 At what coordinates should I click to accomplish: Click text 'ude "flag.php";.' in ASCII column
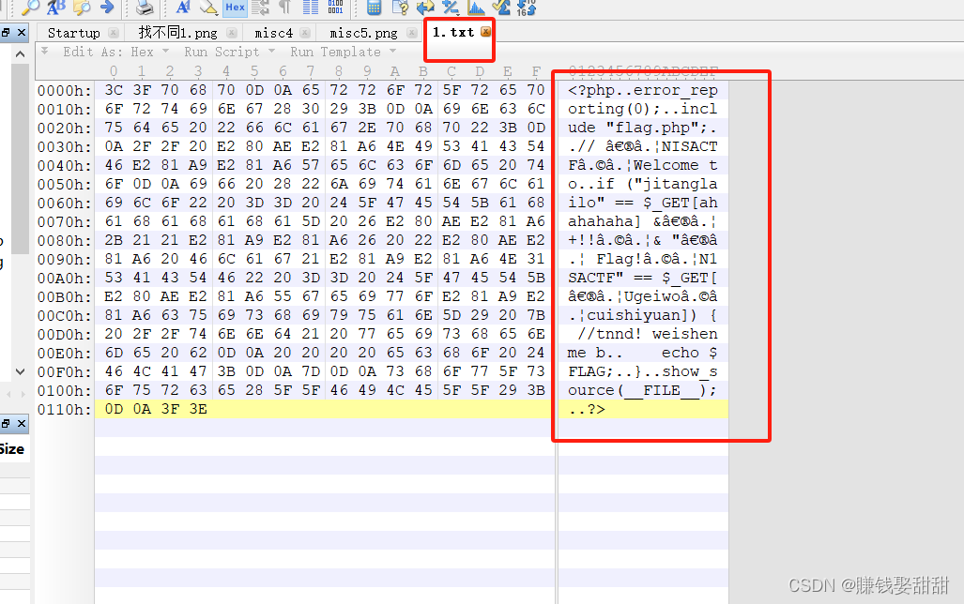tap(642, 128)
